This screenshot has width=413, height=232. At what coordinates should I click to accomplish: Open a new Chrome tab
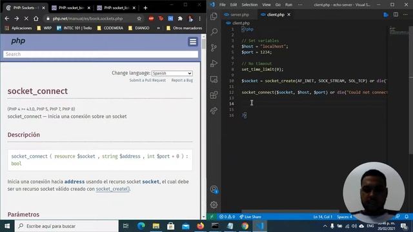coord(145,8)
